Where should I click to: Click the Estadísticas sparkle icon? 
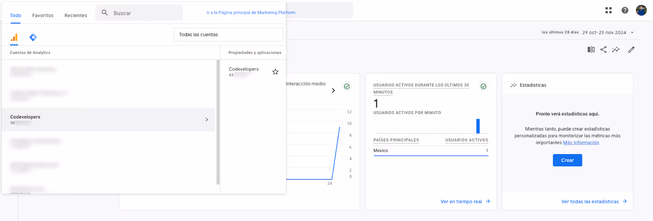click(513, 85)
